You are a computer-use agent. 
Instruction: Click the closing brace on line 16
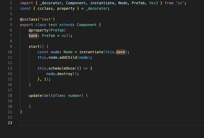click(30, 85)
